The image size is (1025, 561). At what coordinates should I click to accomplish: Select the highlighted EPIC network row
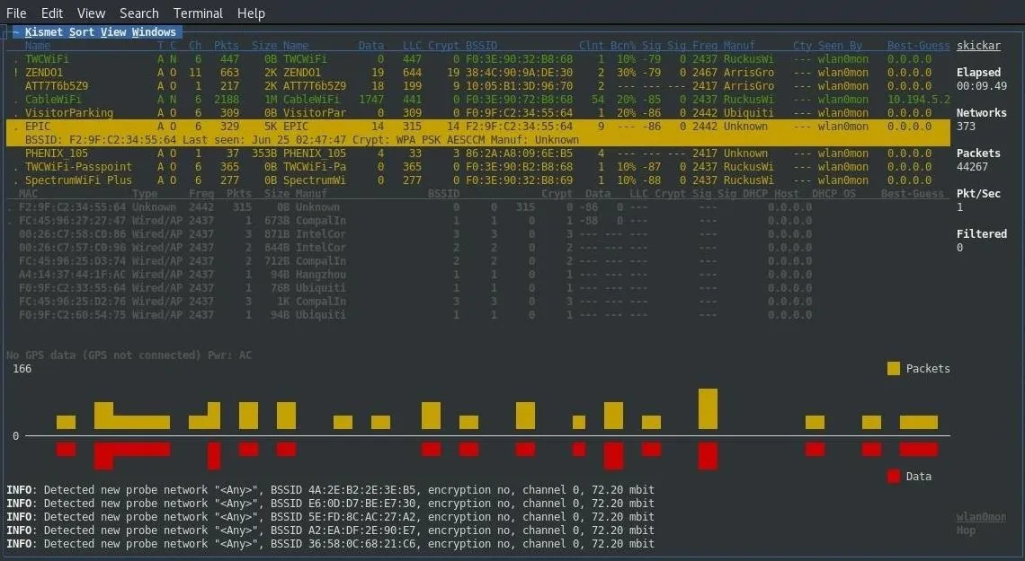coord(477,126)
